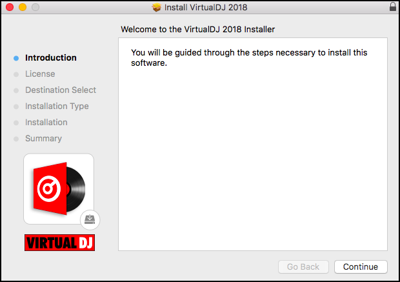Select the Destination Select step

(x=61, y=90)
